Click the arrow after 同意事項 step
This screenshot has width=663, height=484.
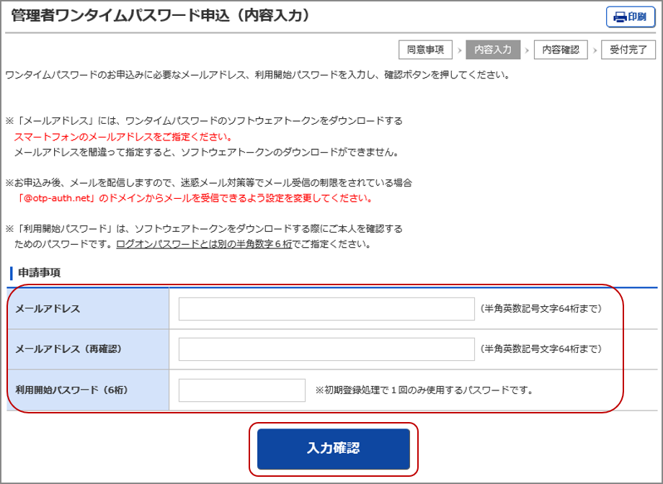coord(459,50)
